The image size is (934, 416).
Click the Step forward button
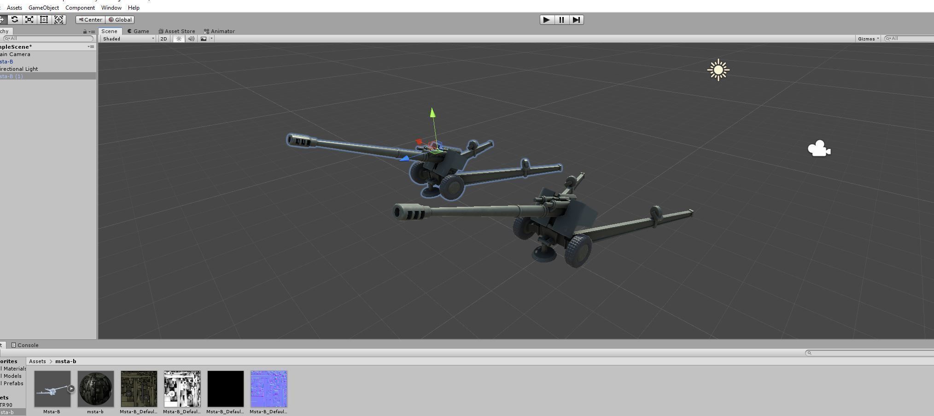point(576,19)
